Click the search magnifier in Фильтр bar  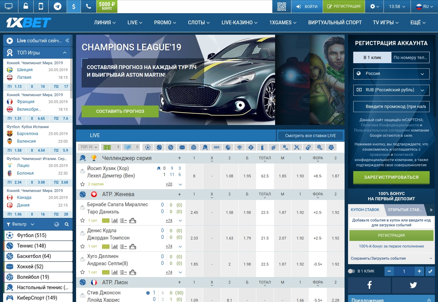pos(67,224)
